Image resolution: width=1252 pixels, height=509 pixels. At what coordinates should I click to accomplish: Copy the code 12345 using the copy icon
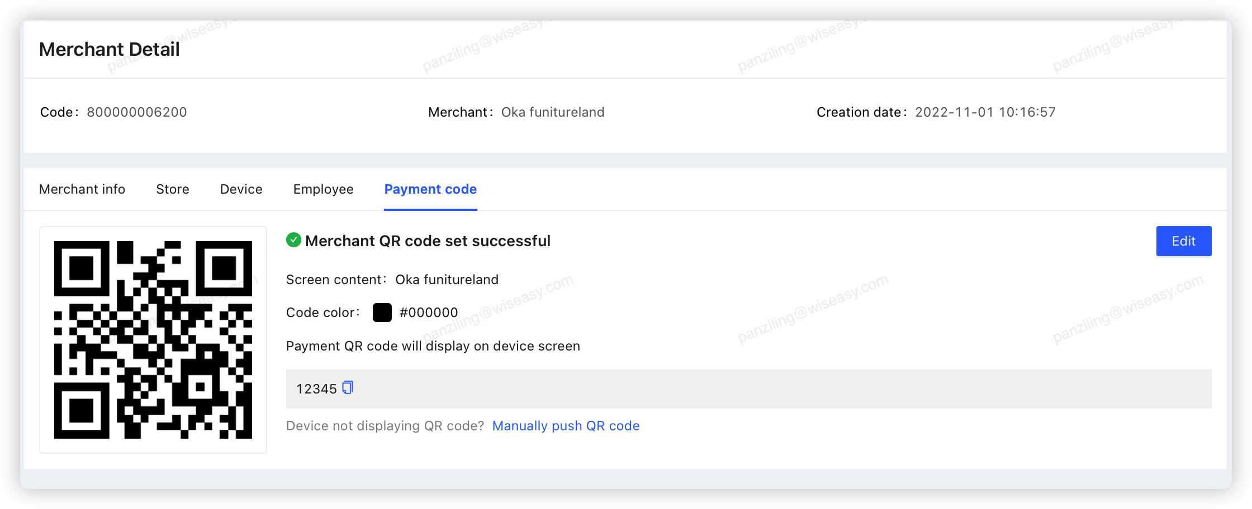coord(347,388)
